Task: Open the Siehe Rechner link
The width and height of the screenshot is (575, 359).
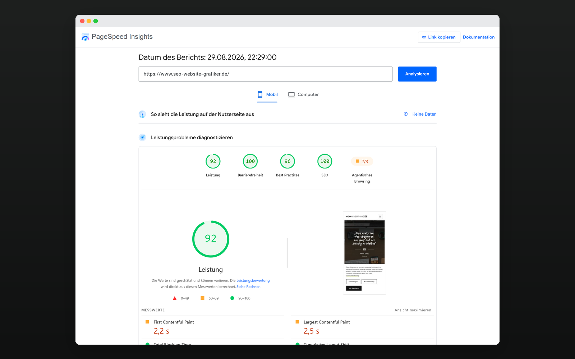Action: (x=248, y=287)
